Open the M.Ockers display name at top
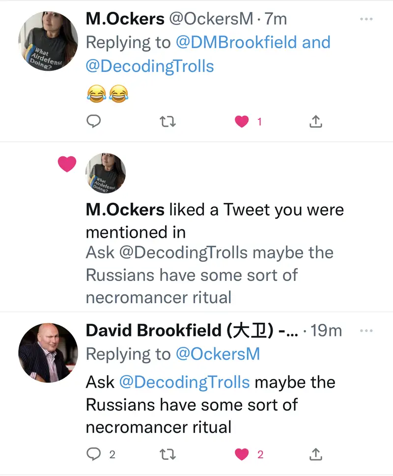The width and height of the screenshot is (393, 476). (x=125, y=19)
